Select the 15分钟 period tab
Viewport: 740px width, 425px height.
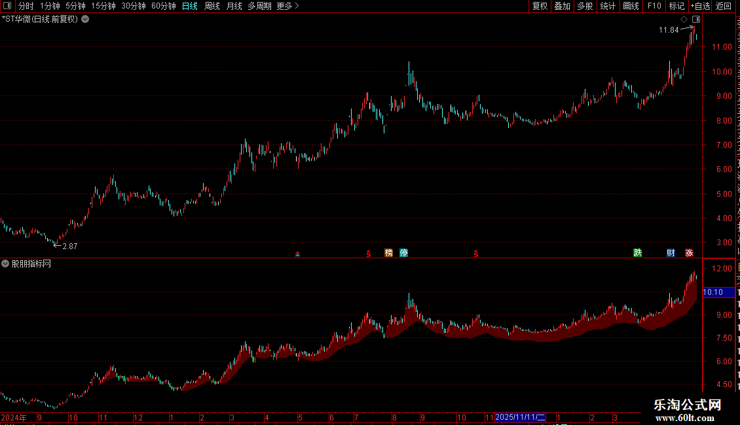(x=103, y=6)
